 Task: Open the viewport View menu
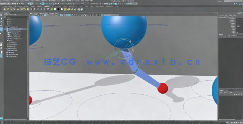[31, 13]
